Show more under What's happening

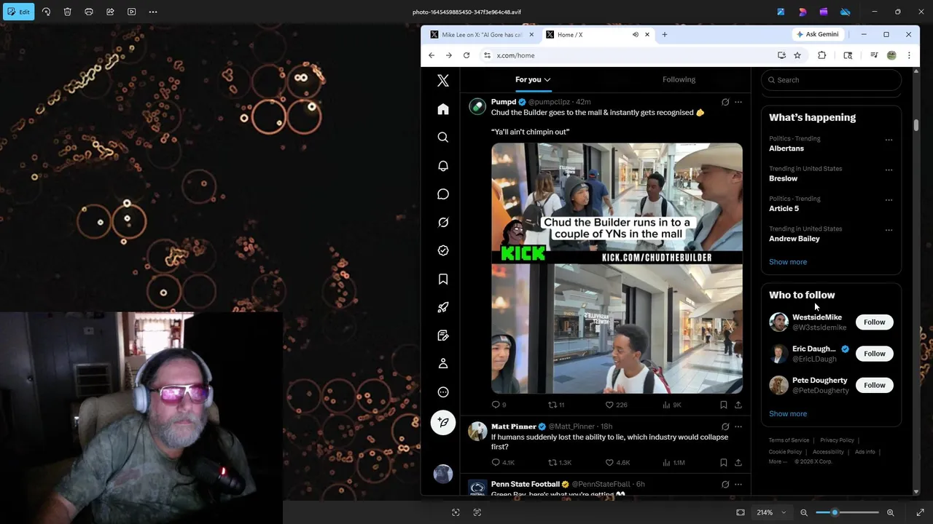click(x=788, y=262)
